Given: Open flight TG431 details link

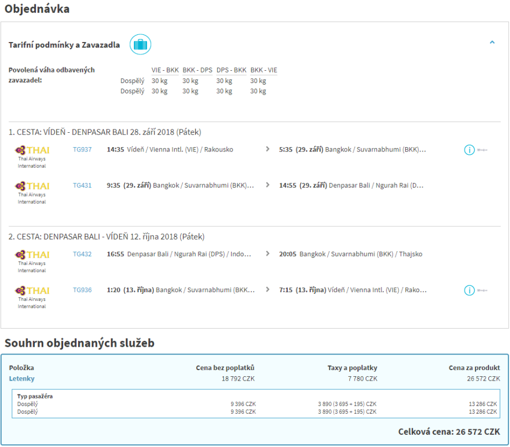Looking at the screenshot, I should click(x=82, y=185).
